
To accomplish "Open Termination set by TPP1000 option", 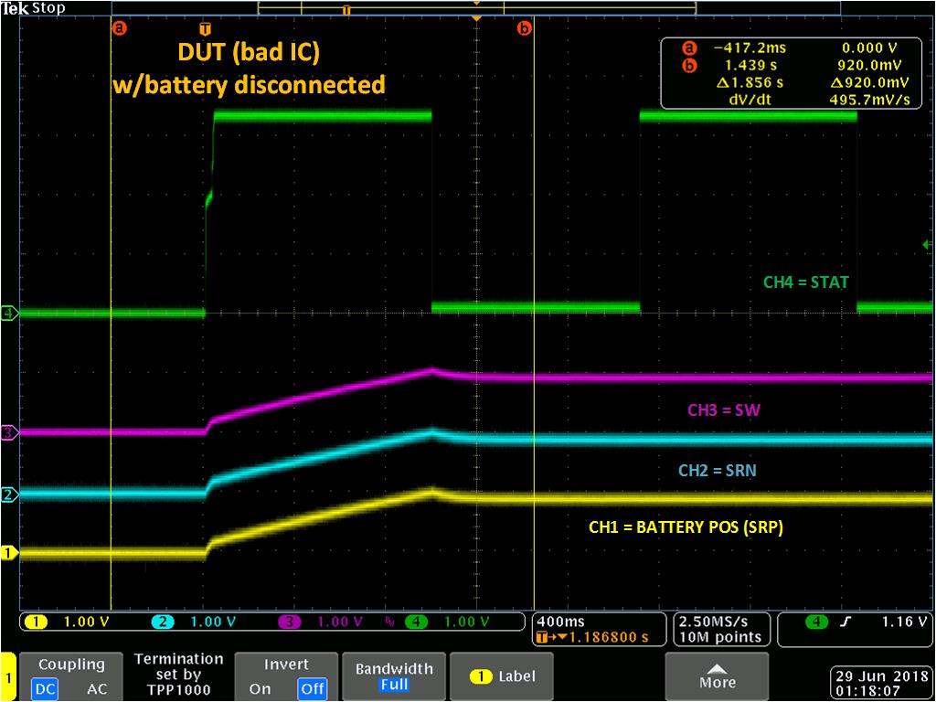I will [x=178, y=676].
